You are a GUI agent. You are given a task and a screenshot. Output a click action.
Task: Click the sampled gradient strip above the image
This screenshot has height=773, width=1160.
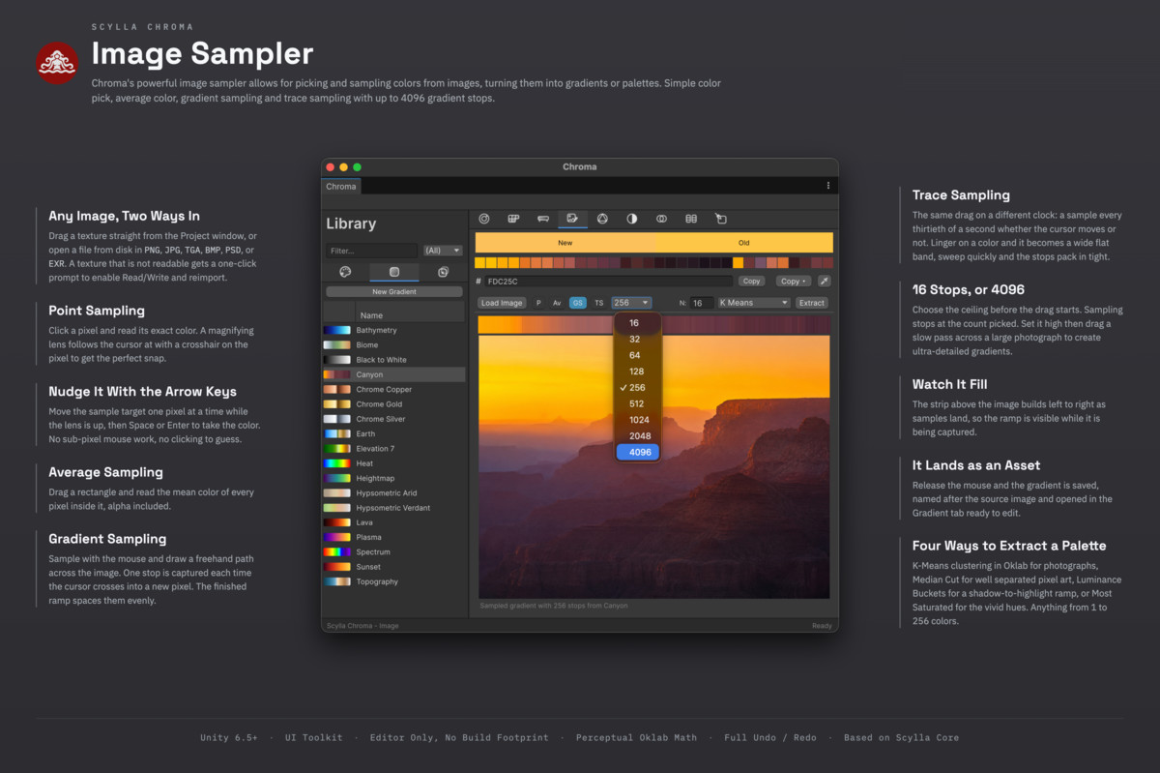point(653,325)
